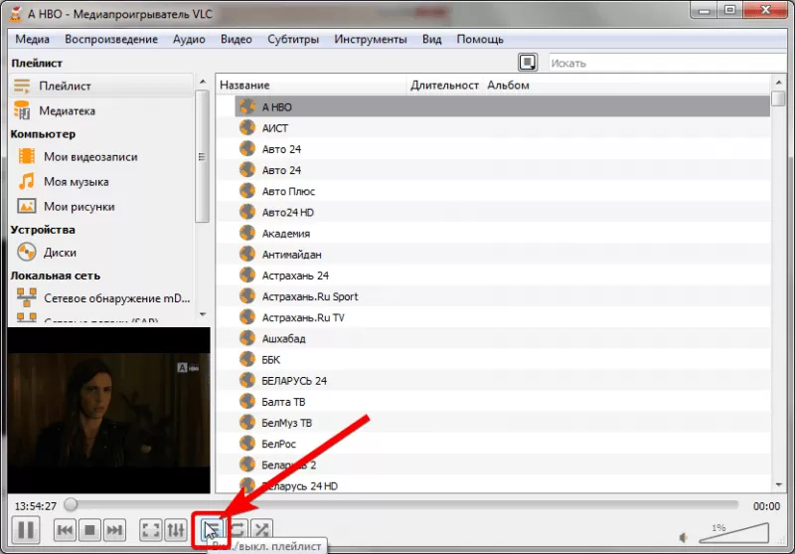Select the А НВО channel row

pyautogui.click(x=502, y=107)
